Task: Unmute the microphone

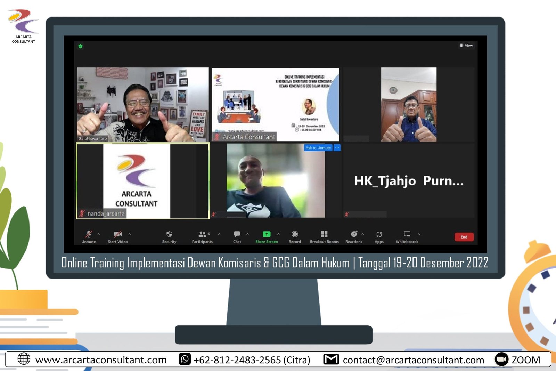Action: [89, 234]
